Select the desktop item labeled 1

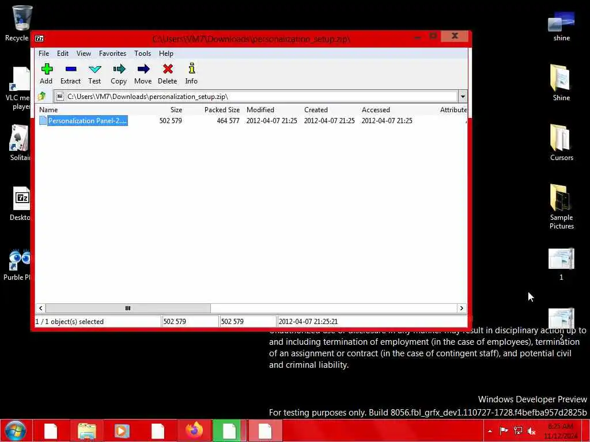tap(561, 264)
